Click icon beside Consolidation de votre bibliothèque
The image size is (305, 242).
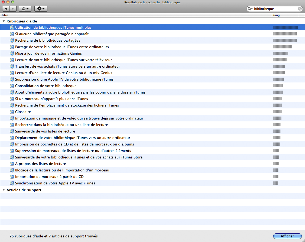[x=12, y=86]
